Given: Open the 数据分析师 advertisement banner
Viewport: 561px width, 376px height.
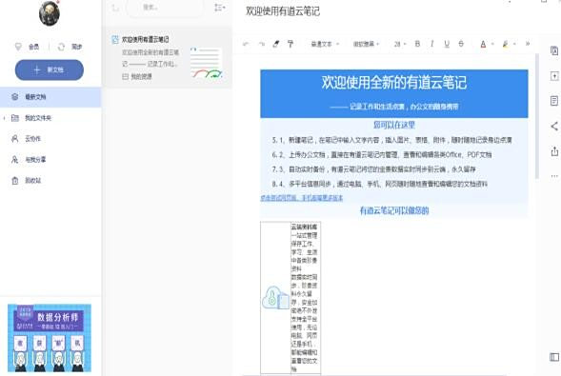Looking at the screenshot, I should (50, 338).
